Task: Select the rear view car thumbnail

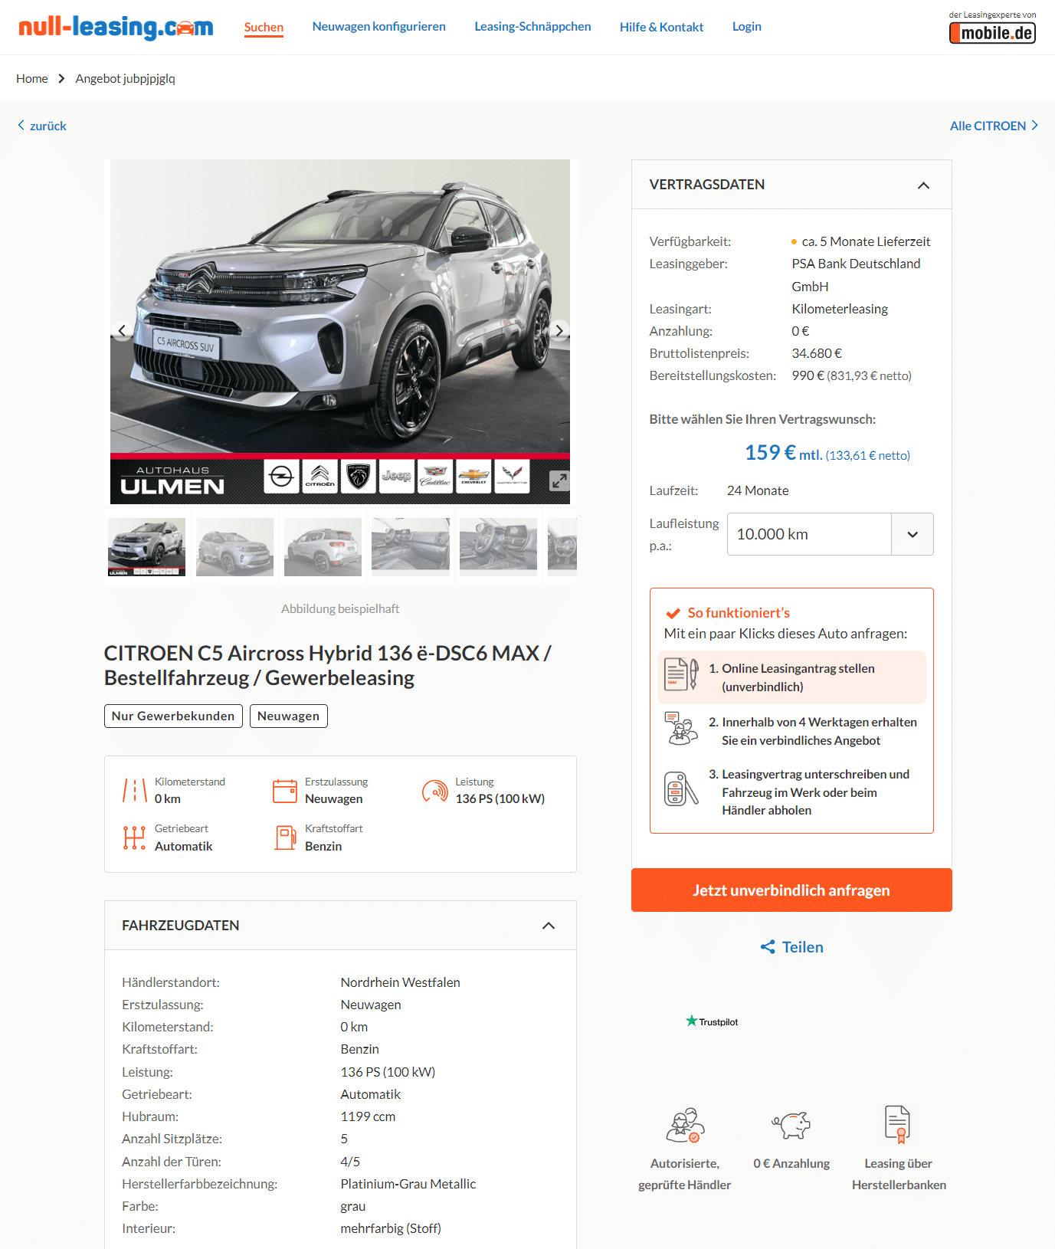Action: point(323,547)
